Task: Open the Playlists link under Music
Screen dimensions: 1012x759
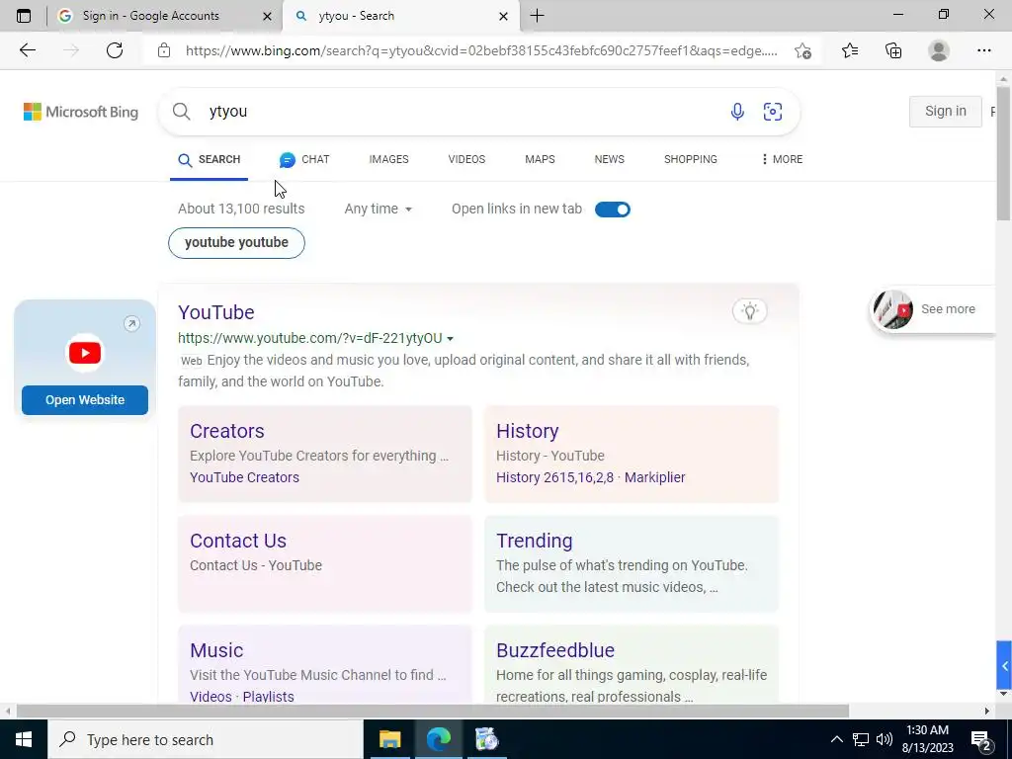Action: point(269,697)
